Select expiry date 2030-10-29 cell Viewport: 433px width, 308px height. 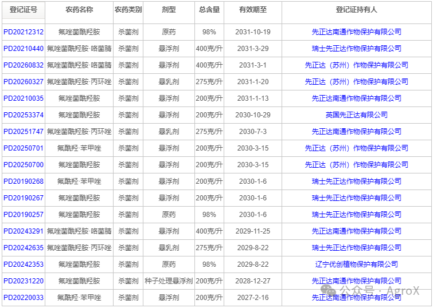[253, 114]
